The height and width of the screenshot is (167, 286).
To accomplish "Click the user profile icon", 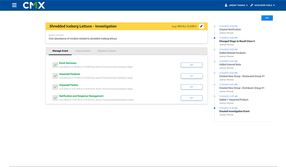I will click(x=226, y=5).
